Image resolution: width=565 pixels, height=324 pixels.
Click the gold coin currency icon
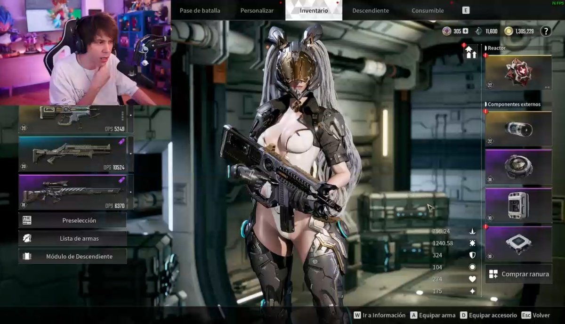508,31
